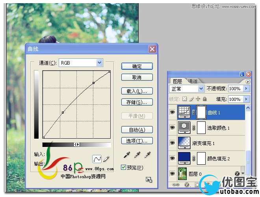Minimize the Layers panel window
260x197 pixels.
point(242,74)
